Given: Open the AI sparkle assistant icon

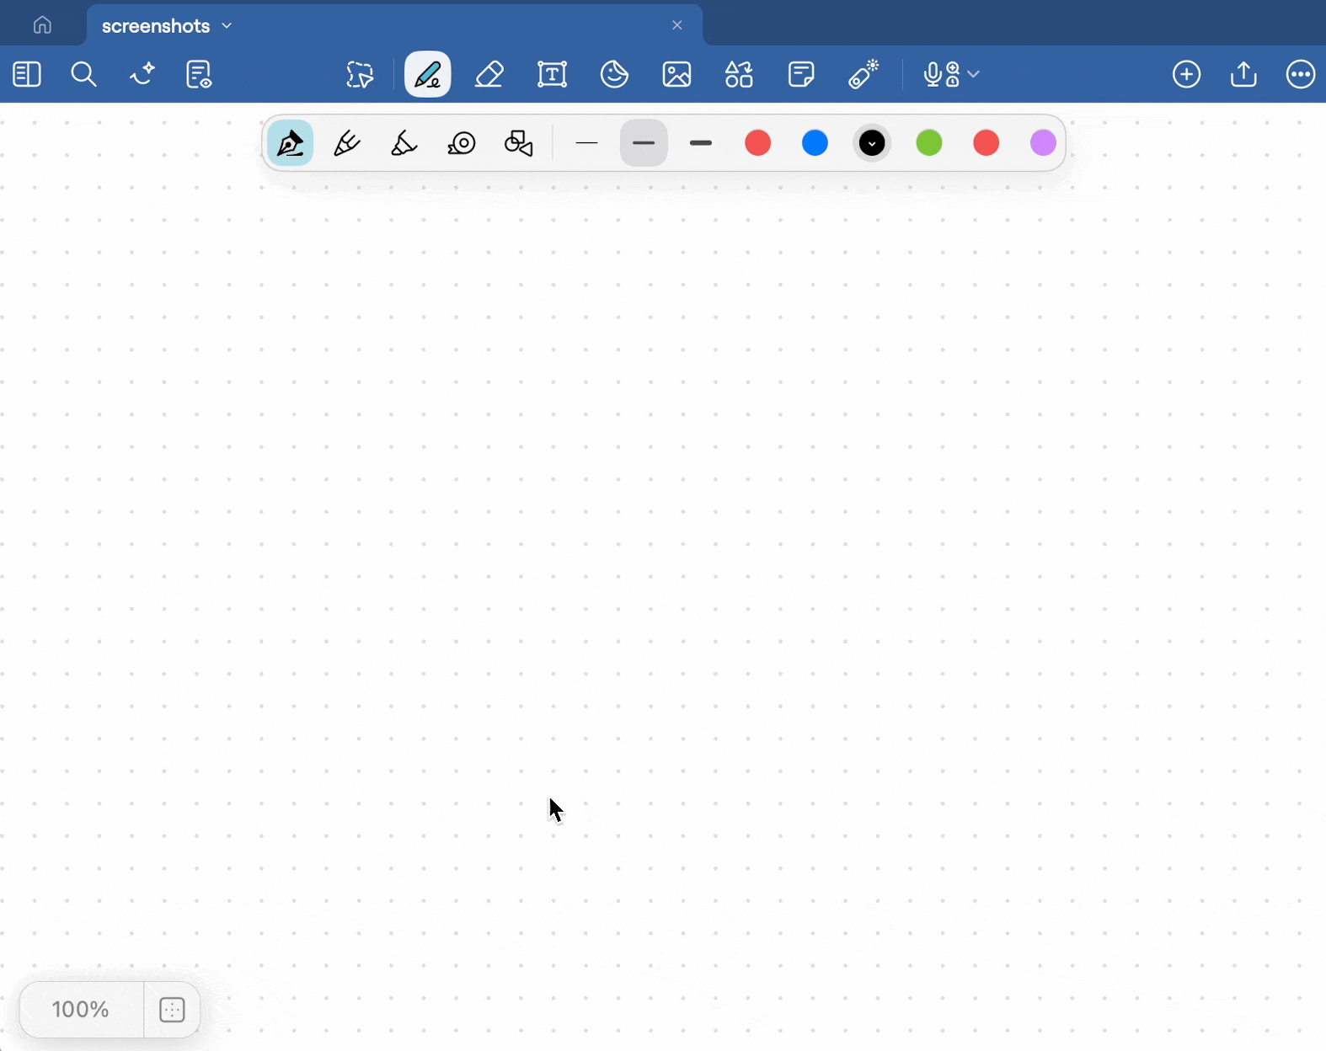Looking at the screenshot, I should click(142, 74).
